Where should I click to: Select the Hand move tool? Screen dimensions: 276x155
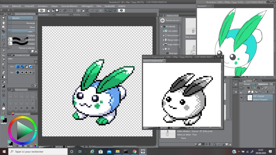click(4, 23)
